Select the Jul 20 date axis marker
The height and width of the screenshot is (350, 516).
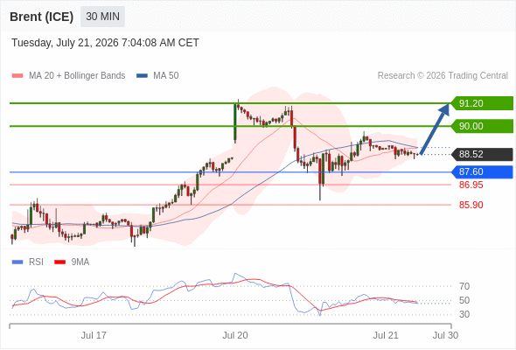[x=235, y=335]
